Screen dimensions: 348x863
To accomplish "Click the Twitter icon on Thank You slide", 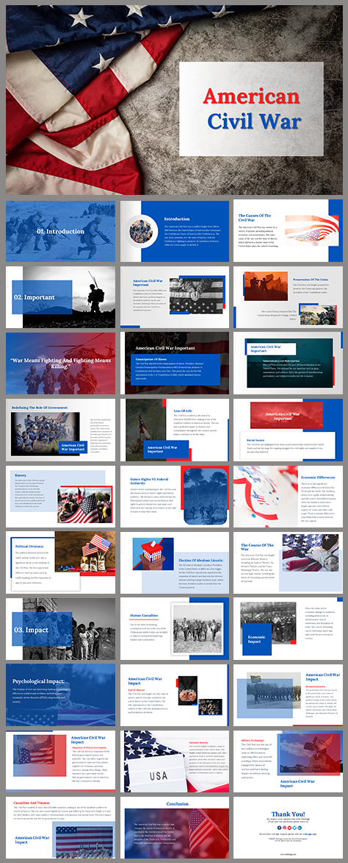I will (294, 828).
